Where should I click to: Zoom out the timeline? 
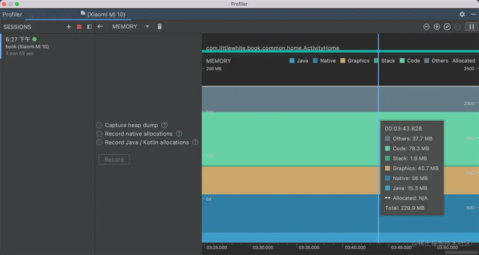[x=426, y=27]
